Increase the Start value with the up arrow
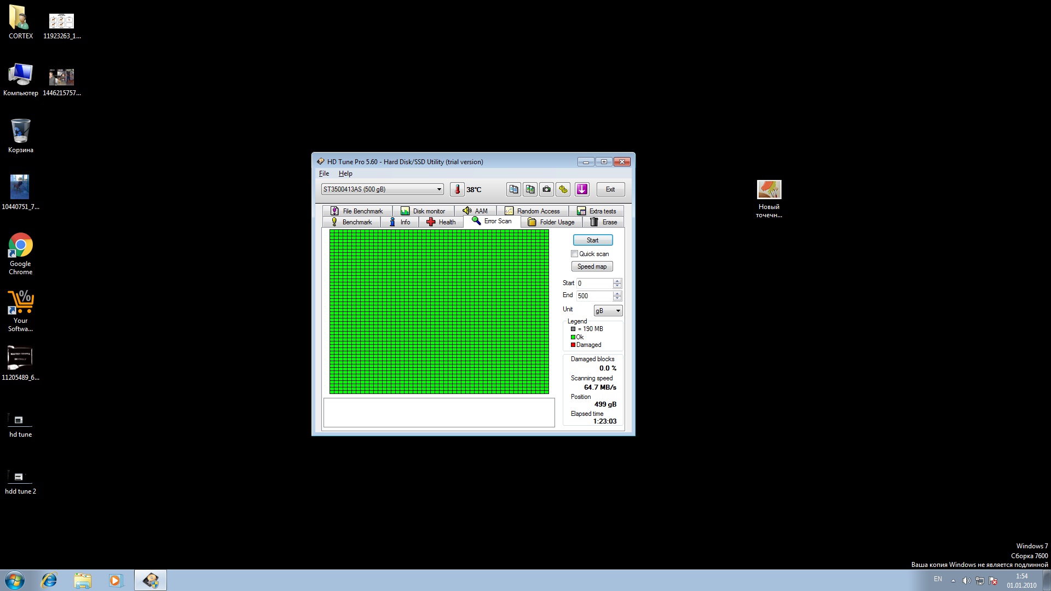 [x=617, y=281]
